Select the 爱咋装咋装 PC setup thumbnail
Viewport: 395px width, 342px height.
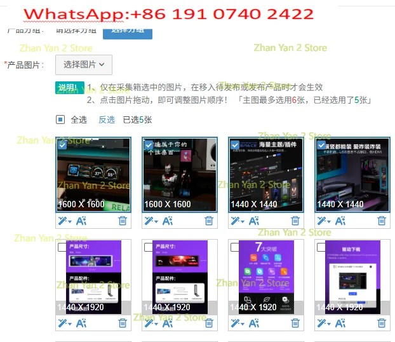point(352,175)
